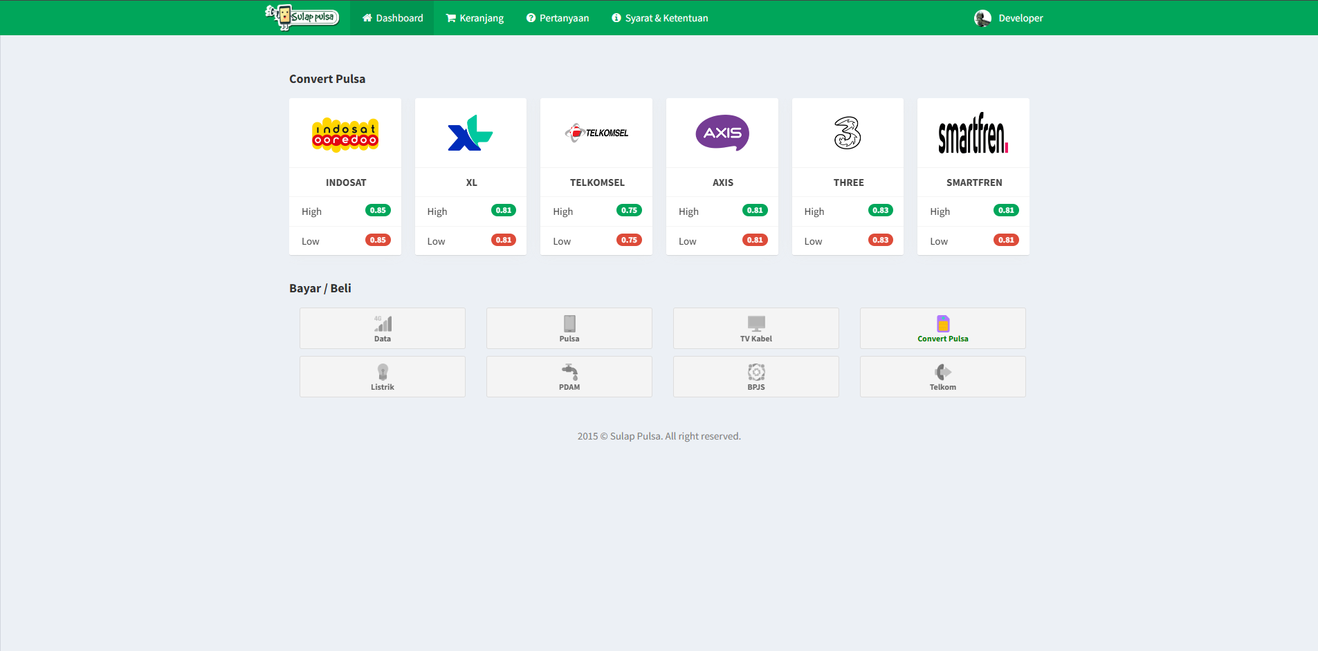1318x651 pixels.
Task: Click the Convert Pulsa heading
Action: (327, 79)
